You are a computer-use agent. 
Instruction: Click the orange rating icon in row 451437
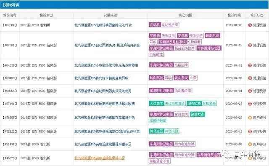tap(250, 144)
